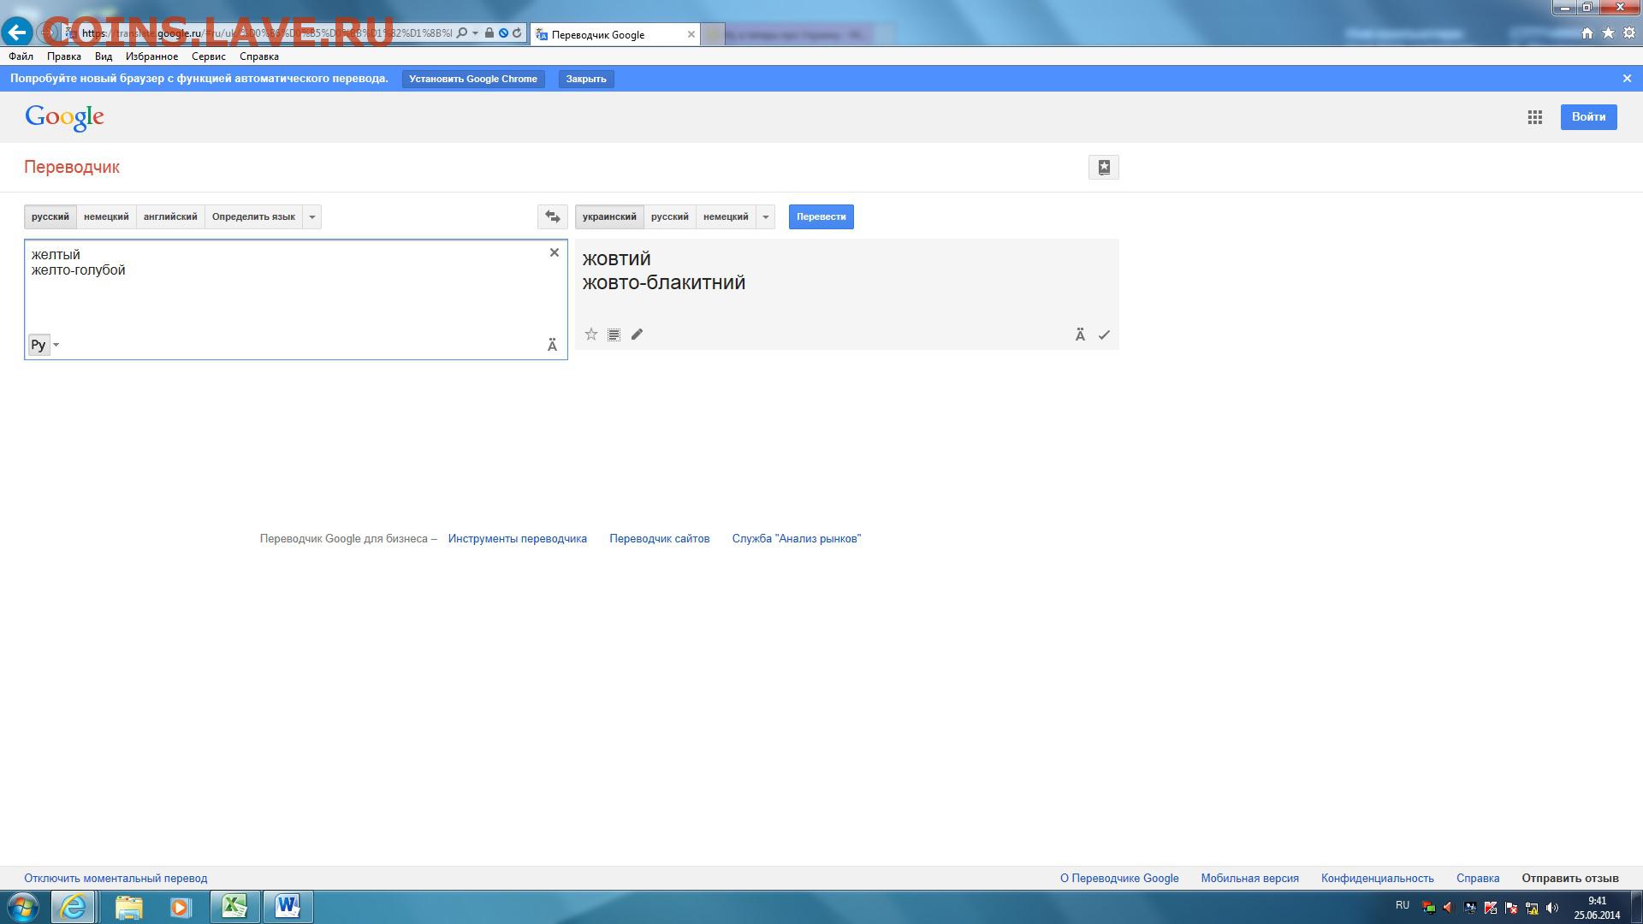Screen dimensions: 1643x924
Task: Click the Войти sign-in button
Action: point(1589,117)
